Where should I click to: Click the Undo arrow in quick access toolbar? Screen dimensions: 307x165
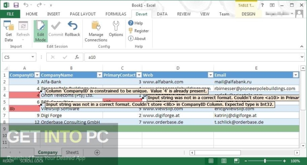(26, 5)
